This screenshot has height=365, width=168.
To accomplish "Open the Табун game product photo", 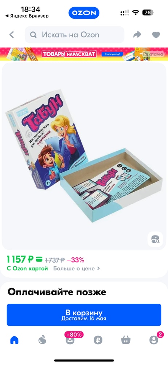I will (84, 156).
